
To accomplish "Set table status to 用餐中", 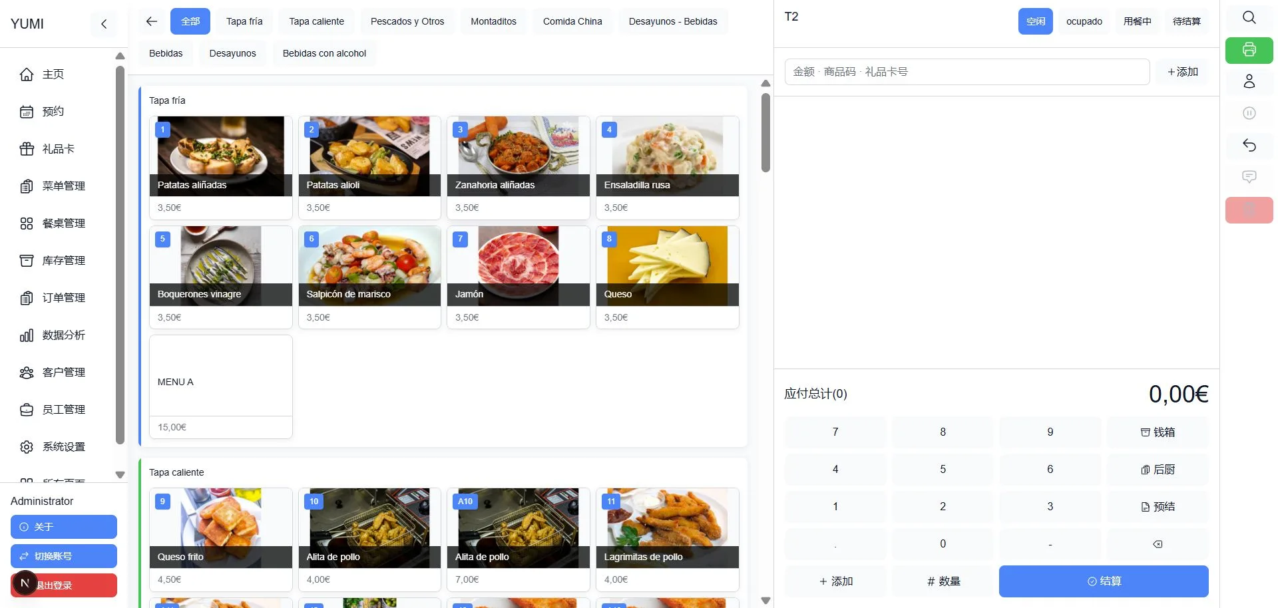I will coord(1138,21).
